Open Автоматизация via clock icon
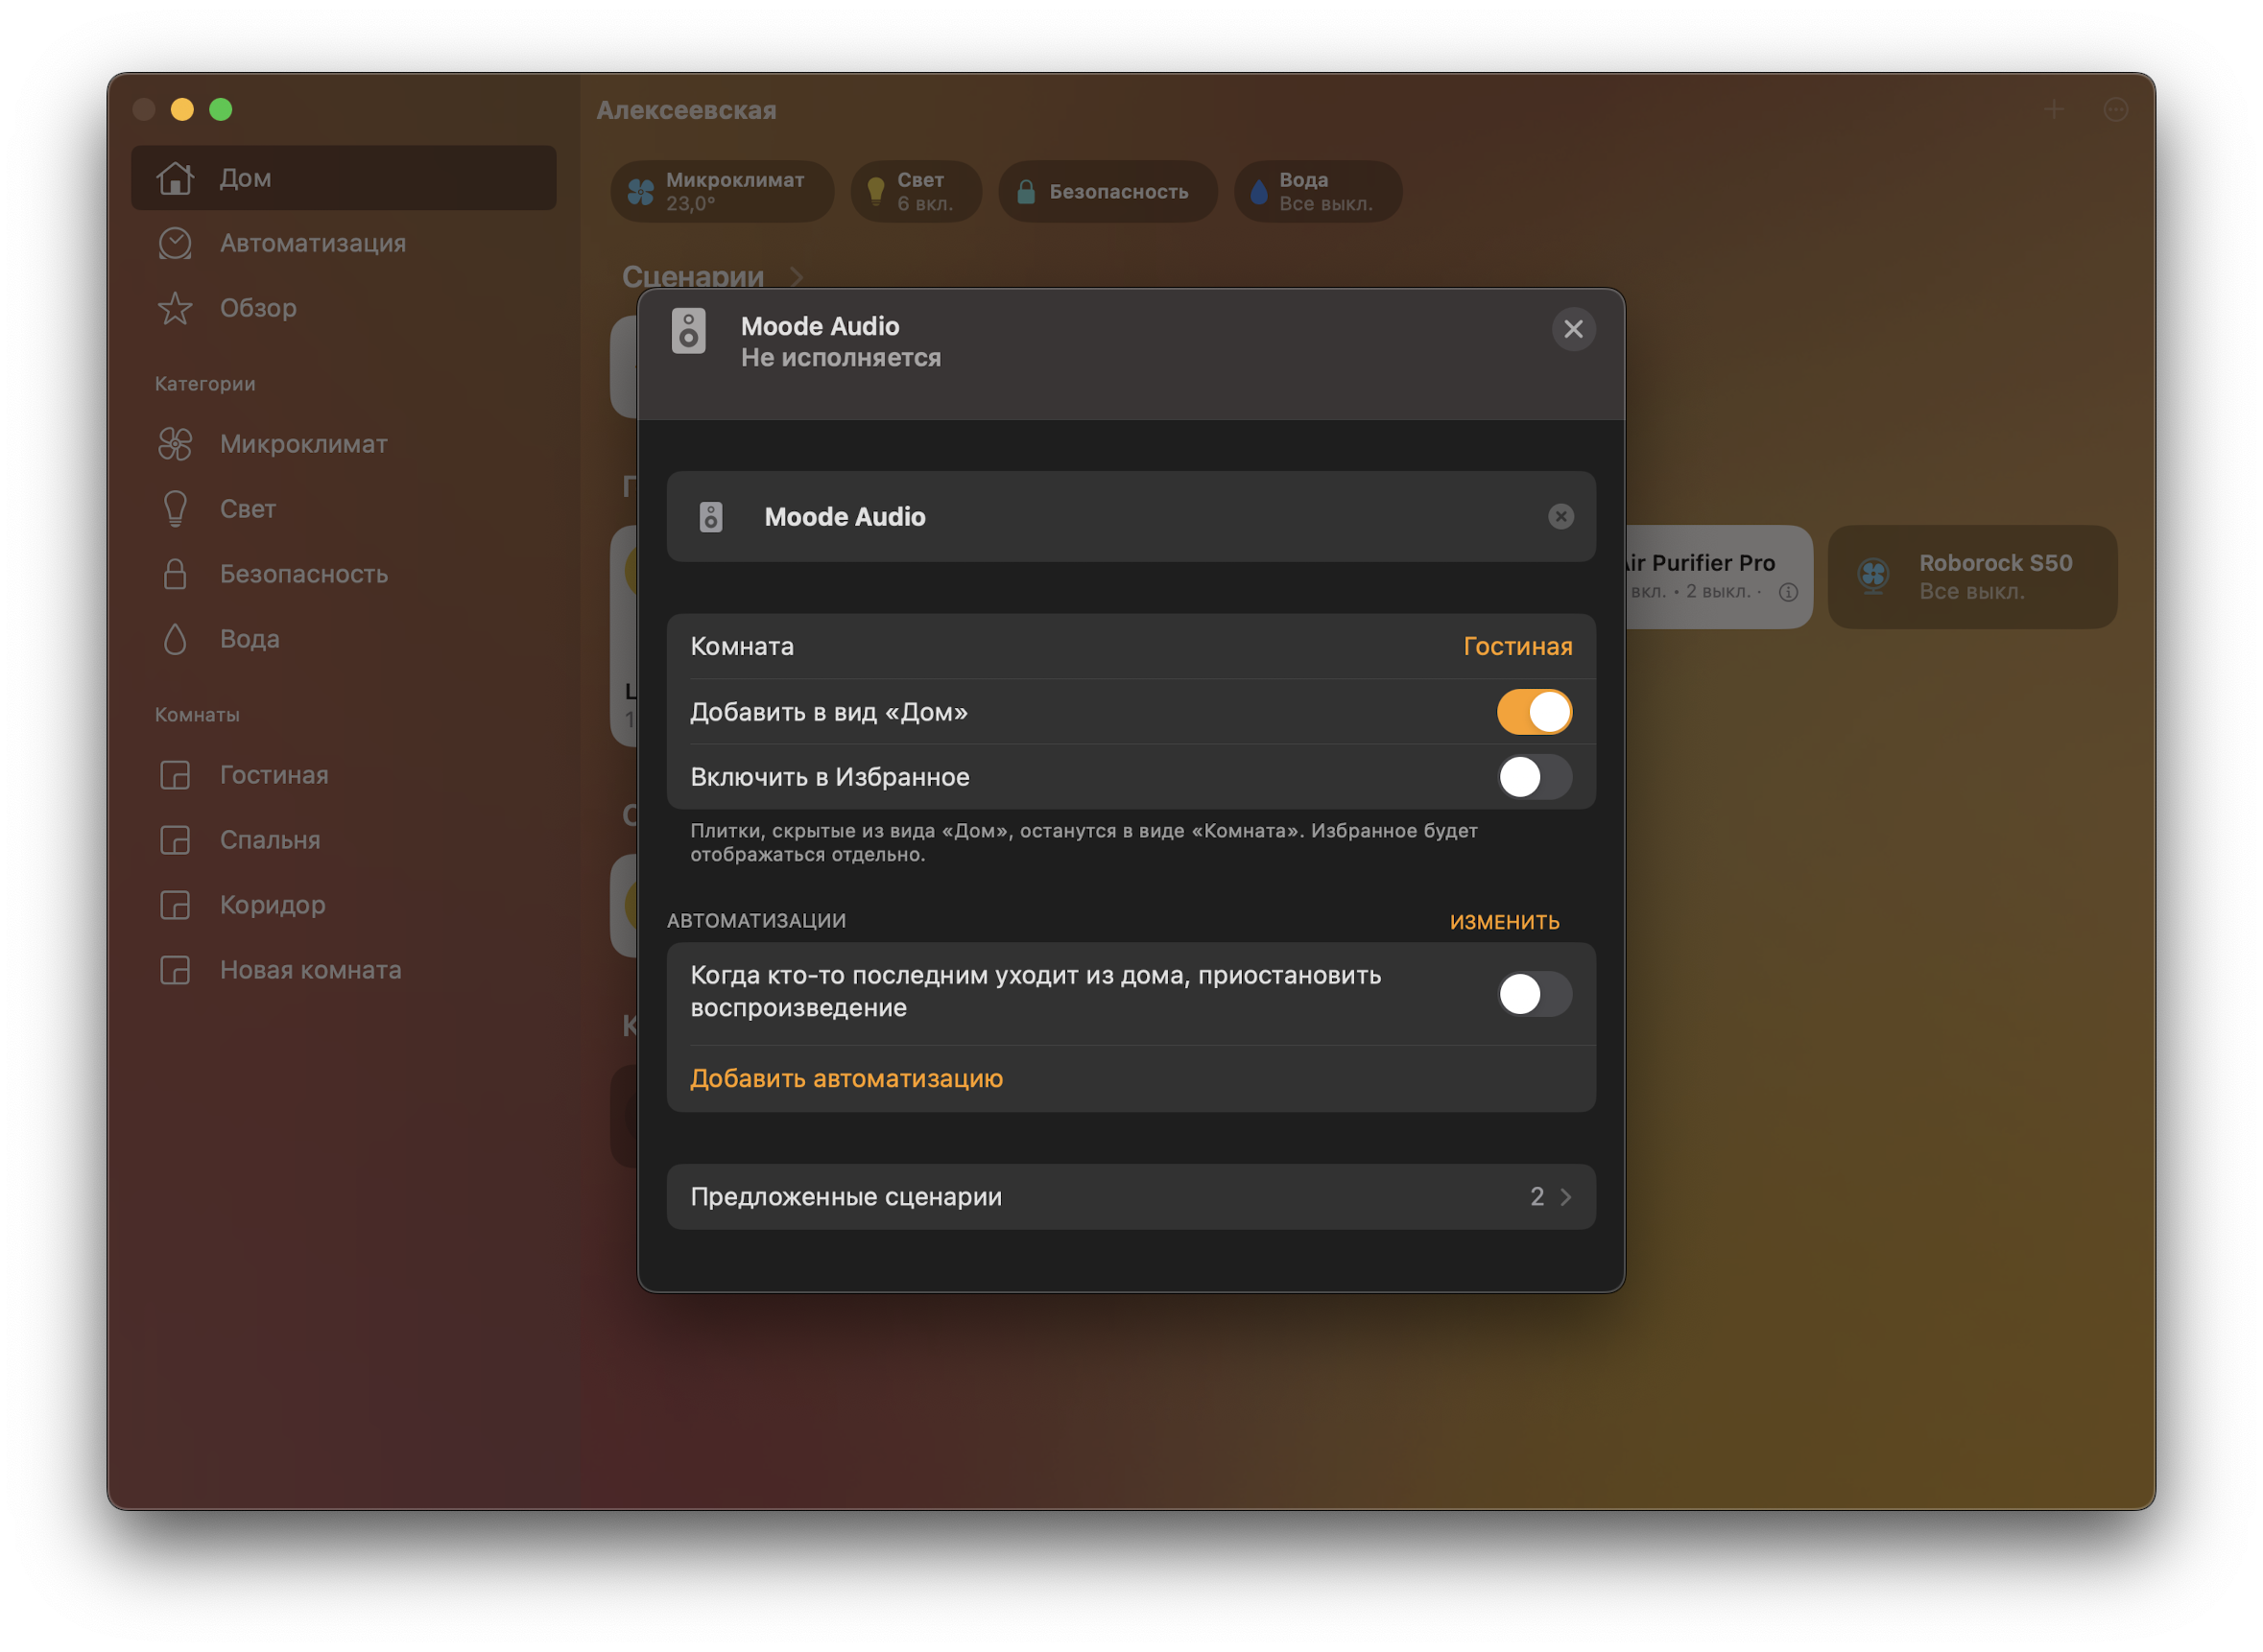This screenshot has width=2263, height=1652. click(175, 243)
